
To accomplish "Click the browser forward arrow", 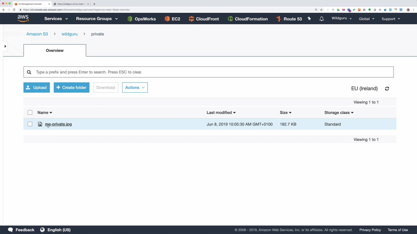I will pos(9,10).
